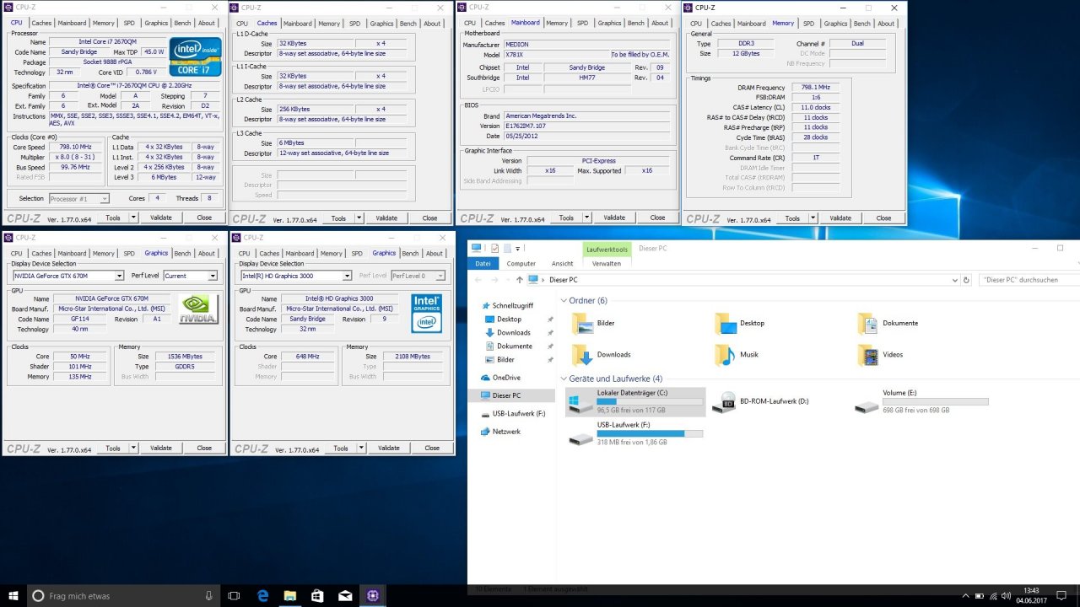Open the Dokumente folder under Ordner
The height and width of the screenshot is (607, 1080).
click(888, 324)
